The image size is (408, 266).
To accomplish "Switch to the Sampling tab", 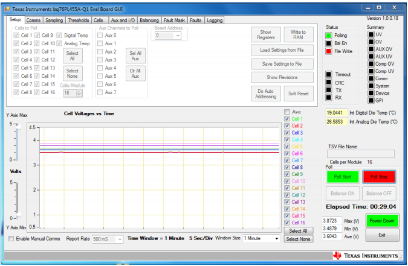I will 54,21.
